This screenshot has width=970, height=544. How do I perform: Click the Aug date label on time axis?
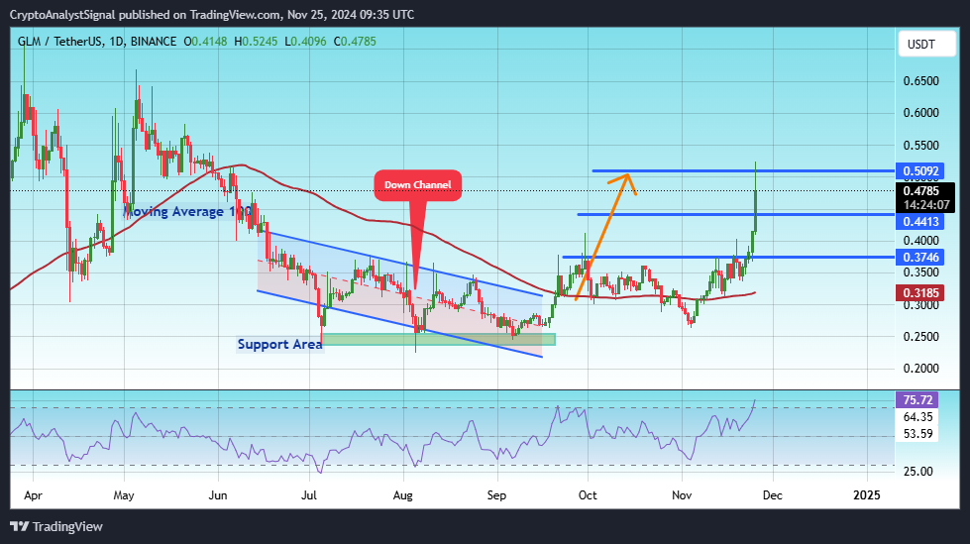pos(402,495)
